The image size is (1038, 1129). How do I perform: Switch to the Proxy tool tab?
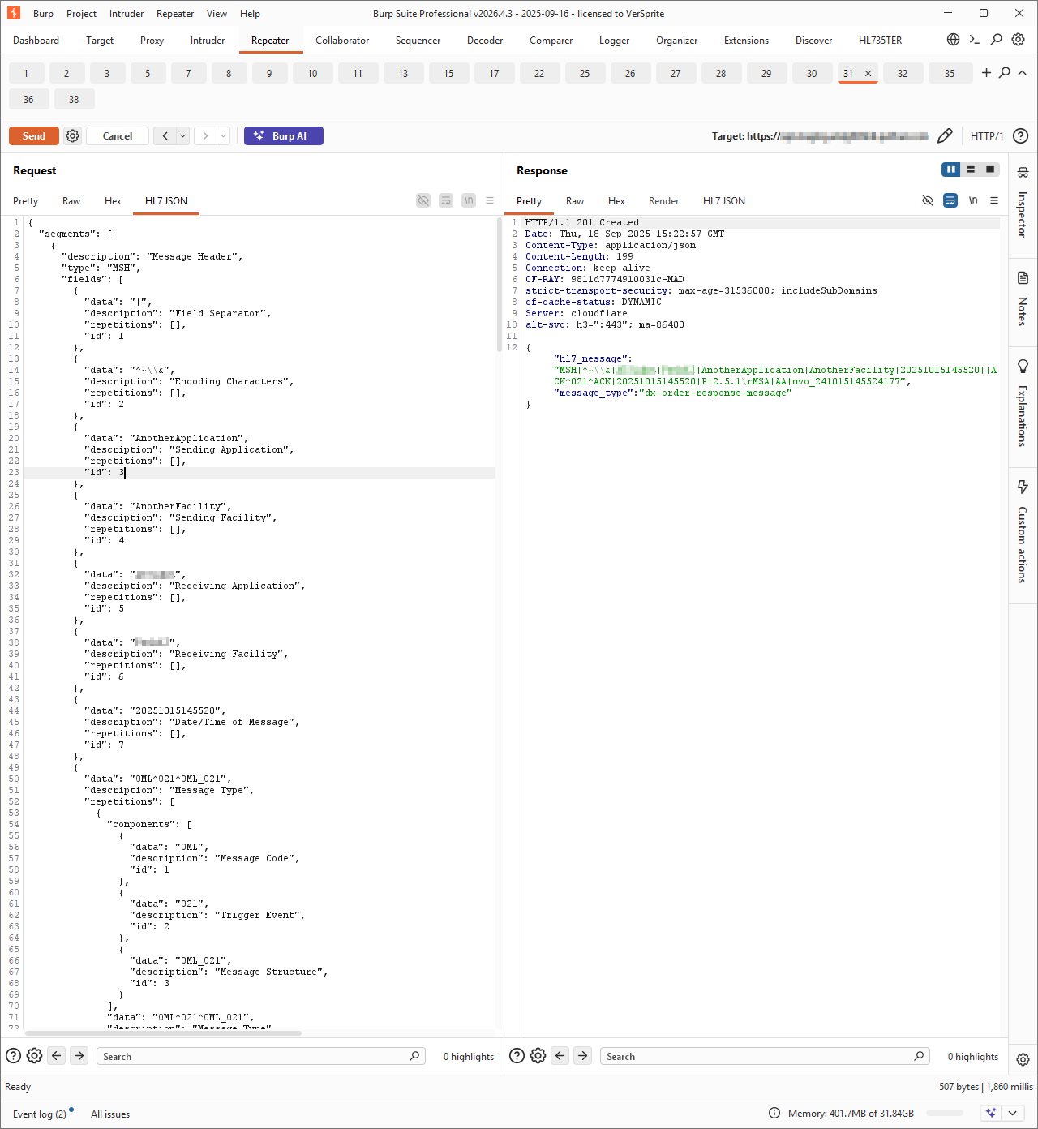[x=152, y=41]
